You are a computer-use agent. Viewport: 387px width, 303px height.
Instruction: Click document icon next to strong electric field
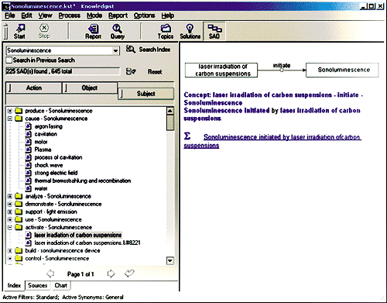click(x=29, y=173)
